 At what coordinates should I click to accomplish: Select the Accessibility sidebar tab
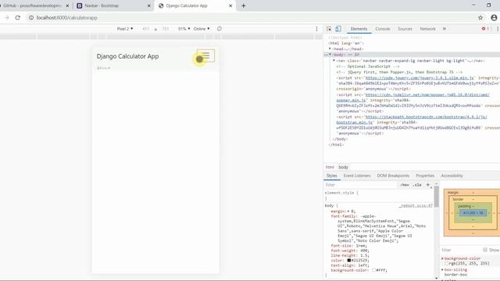point(452,176)
